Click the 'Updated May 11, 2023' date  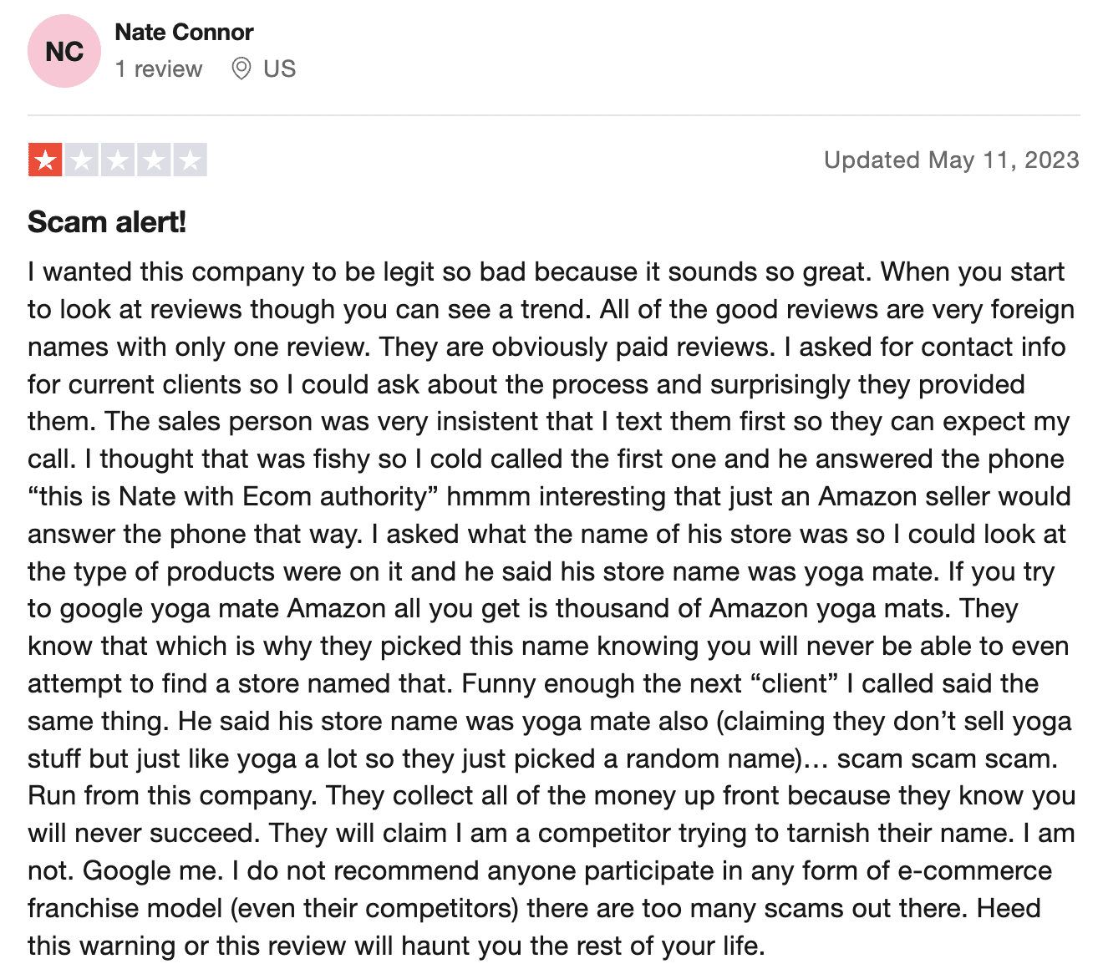click(x=952, y=160)
